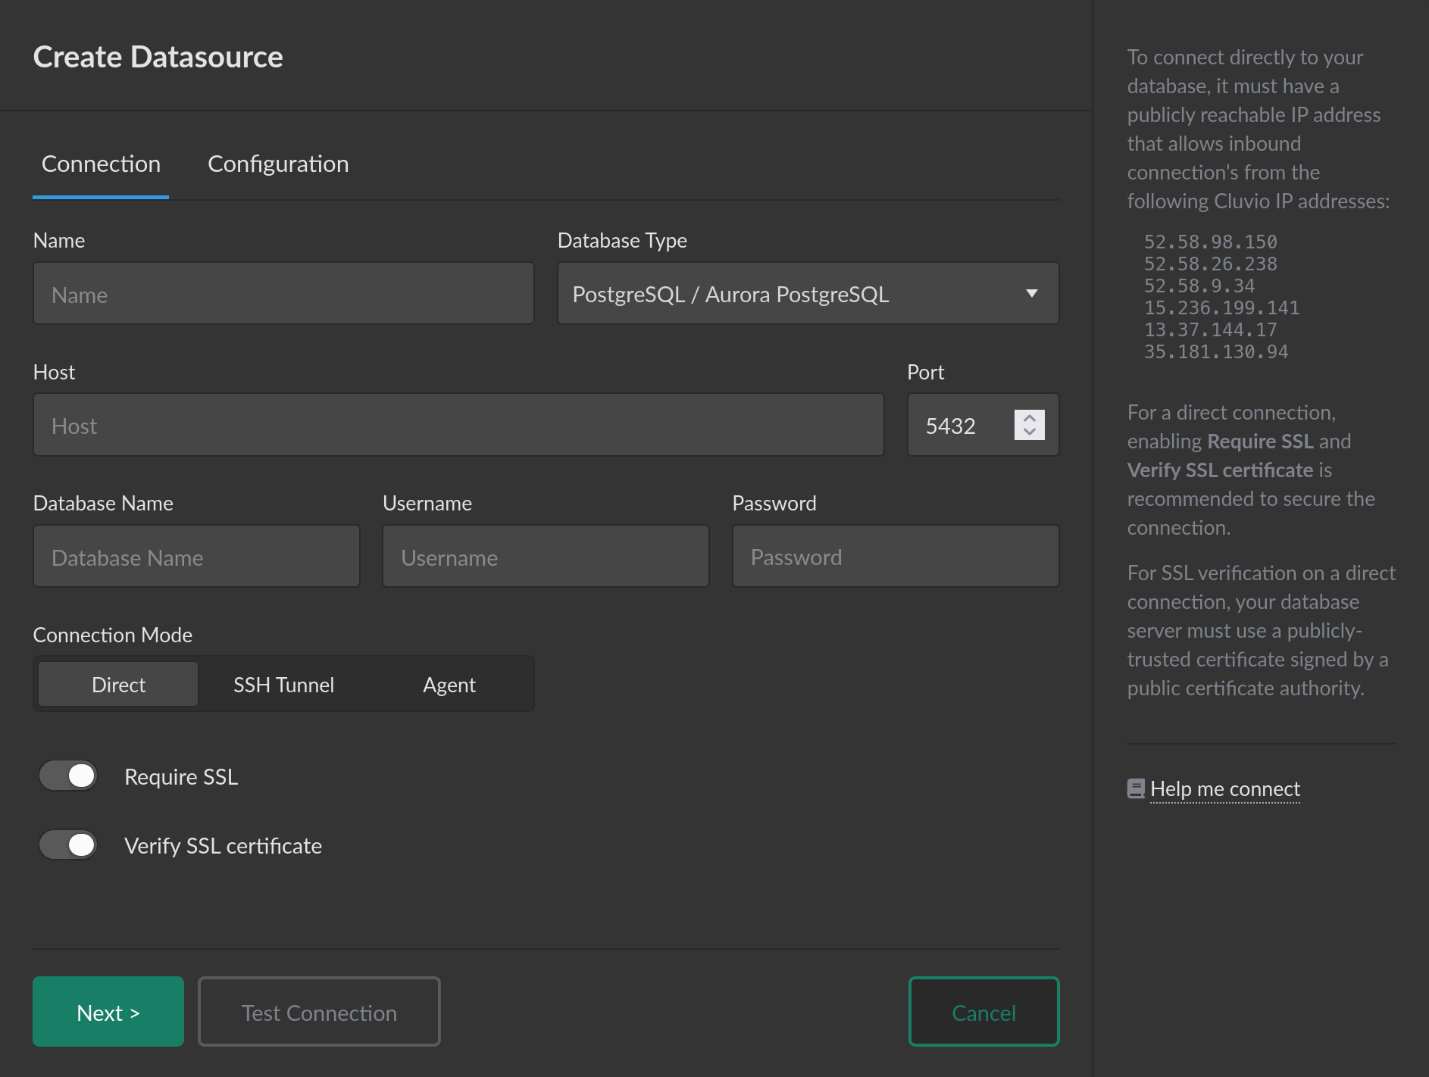Click the Test Connection button
Screen dimensions: 1429x1077
(319, 1011)
